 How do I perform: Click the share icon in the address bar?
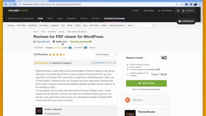click(177, 4)
